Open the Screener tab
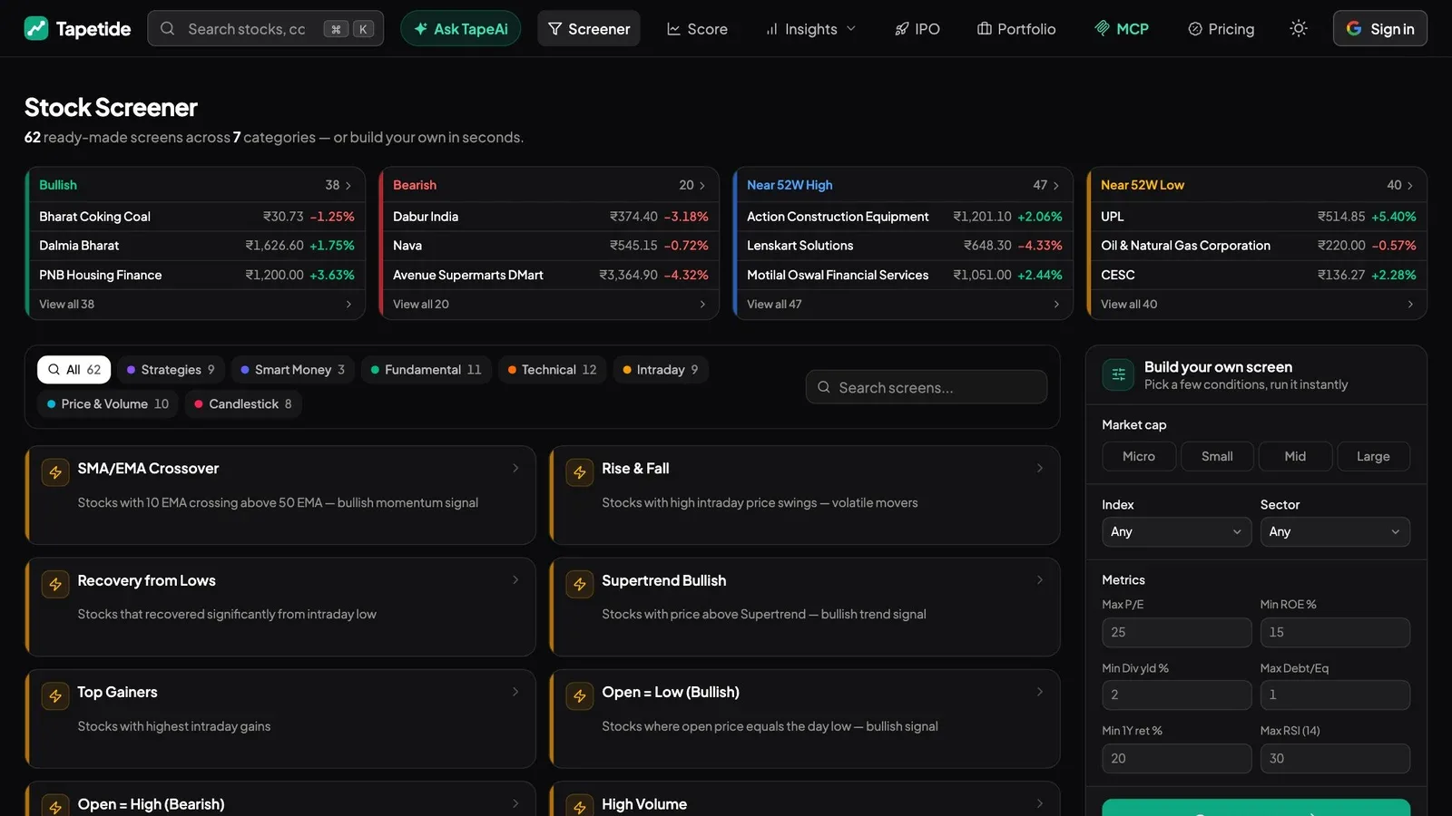 (x=589, y=29)
